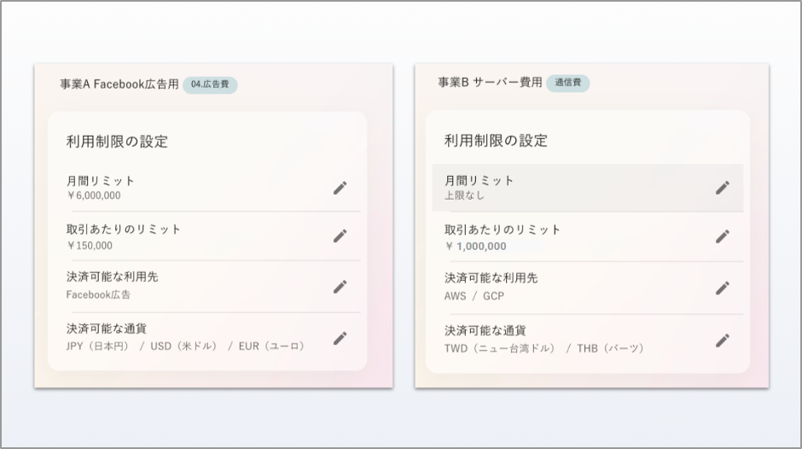Edit allowed merchants pencil for Facebook広告
Screen dimensions: 802x449
tap(340, 286)
